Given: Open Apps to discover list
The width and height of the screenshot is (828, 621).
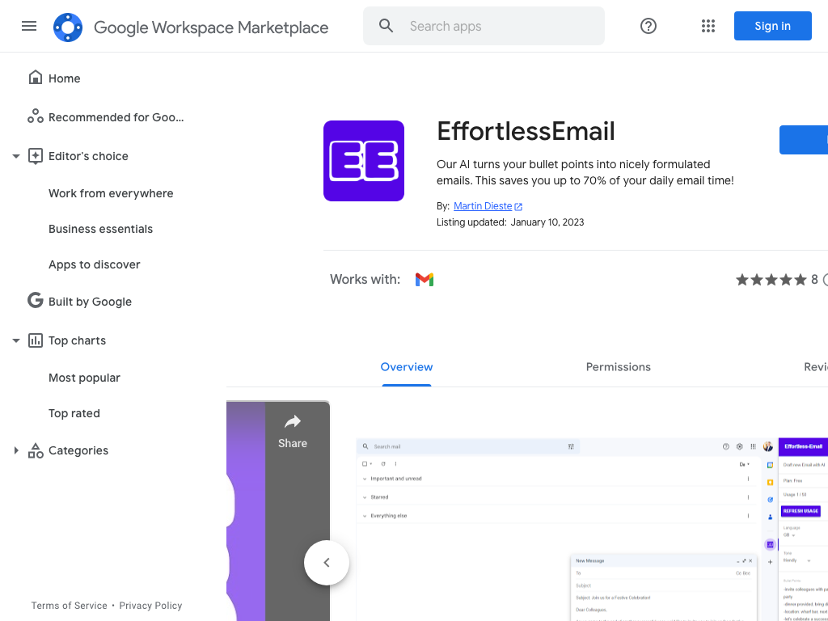Looking at the screenshot, I should click(94, 264).
